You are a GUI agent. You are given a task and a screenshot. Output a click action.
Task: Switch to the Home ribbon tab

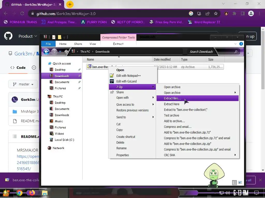[x=63, y=44]
